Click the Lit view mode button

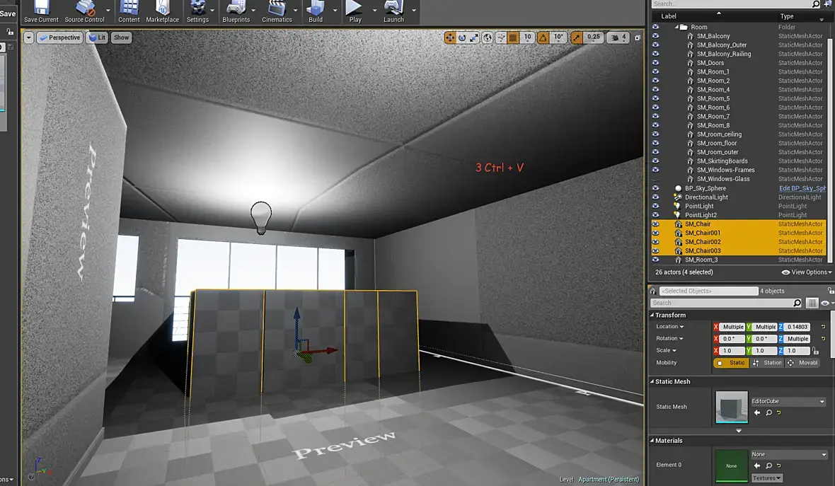[97, 37]
